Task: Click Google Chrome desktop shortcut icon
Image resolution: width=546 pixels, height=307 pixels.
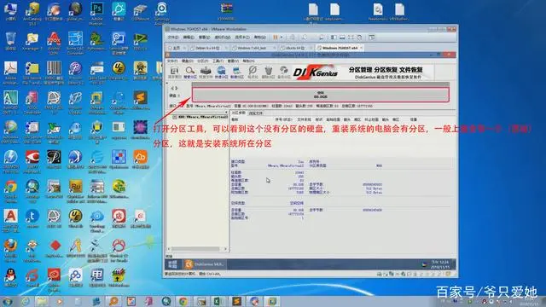Action: click(11, 191)
